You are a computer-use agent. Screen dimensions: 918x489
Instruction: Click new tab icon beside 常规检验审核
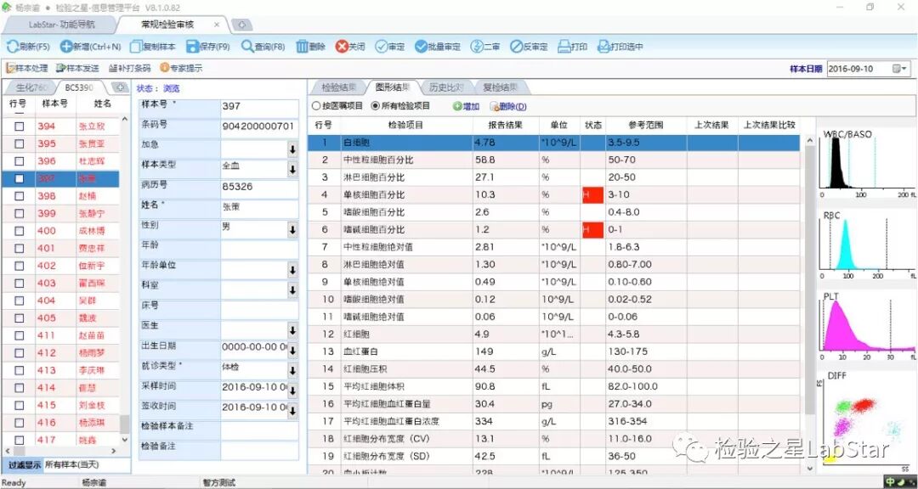[x=241, y=25]
